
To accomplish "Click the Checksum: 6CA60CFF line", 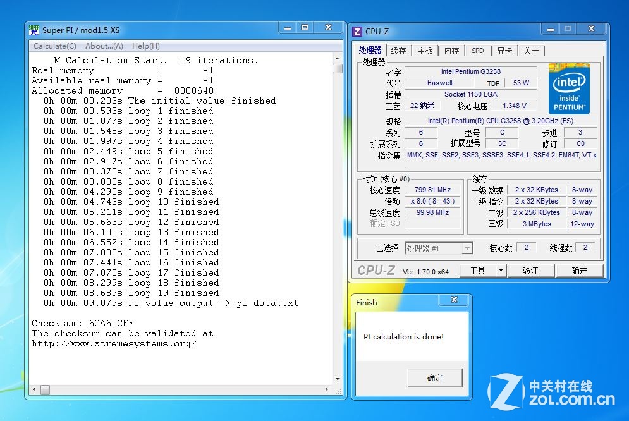I will [83, 323].
